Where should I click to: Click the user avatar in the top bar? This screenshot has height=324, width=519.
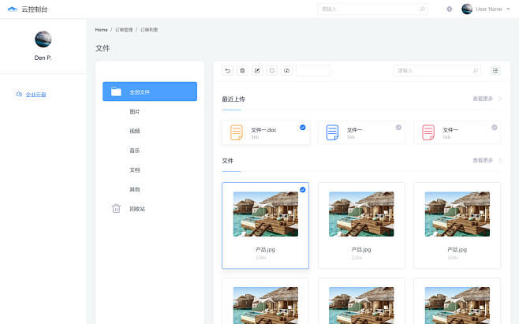click(x=467, y=9)
